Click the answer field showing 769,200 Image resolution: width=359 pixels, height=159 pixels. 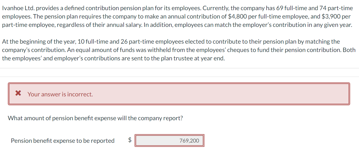pos(169,140)
